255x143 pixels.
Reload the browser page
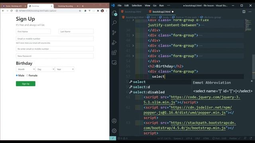tap(12, 11)
